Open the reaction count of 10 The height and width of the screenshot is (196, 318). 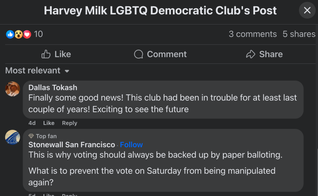click(x=38, y=34)
